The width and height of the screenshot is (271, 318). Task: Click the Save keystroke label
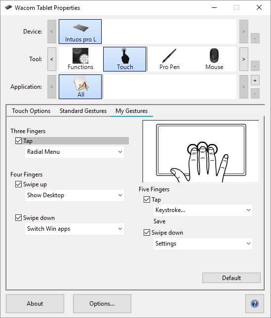159,221
